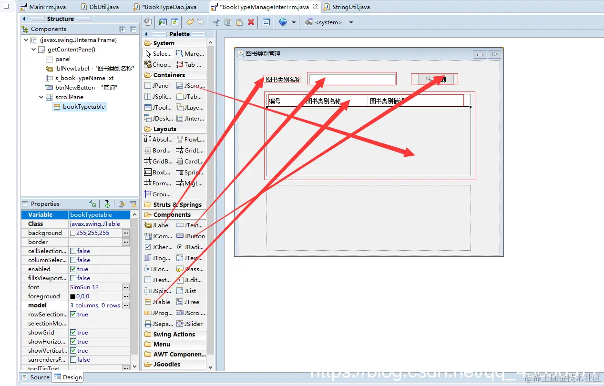Choose FormLayout in the palette
604x386 pixels.
158,183
